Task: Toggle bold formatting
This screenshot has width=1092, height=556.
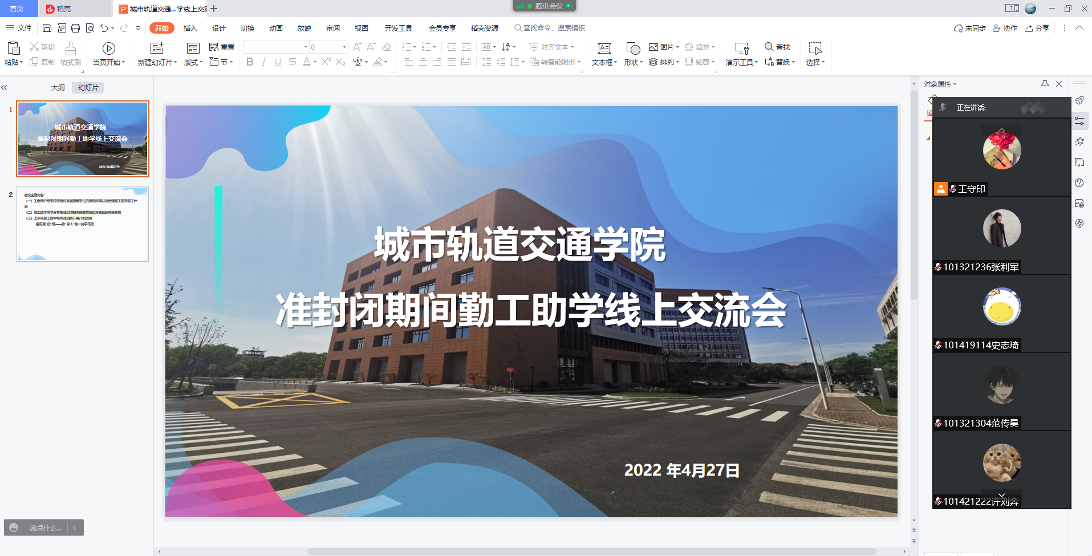Action: click(x=250, y=62)
